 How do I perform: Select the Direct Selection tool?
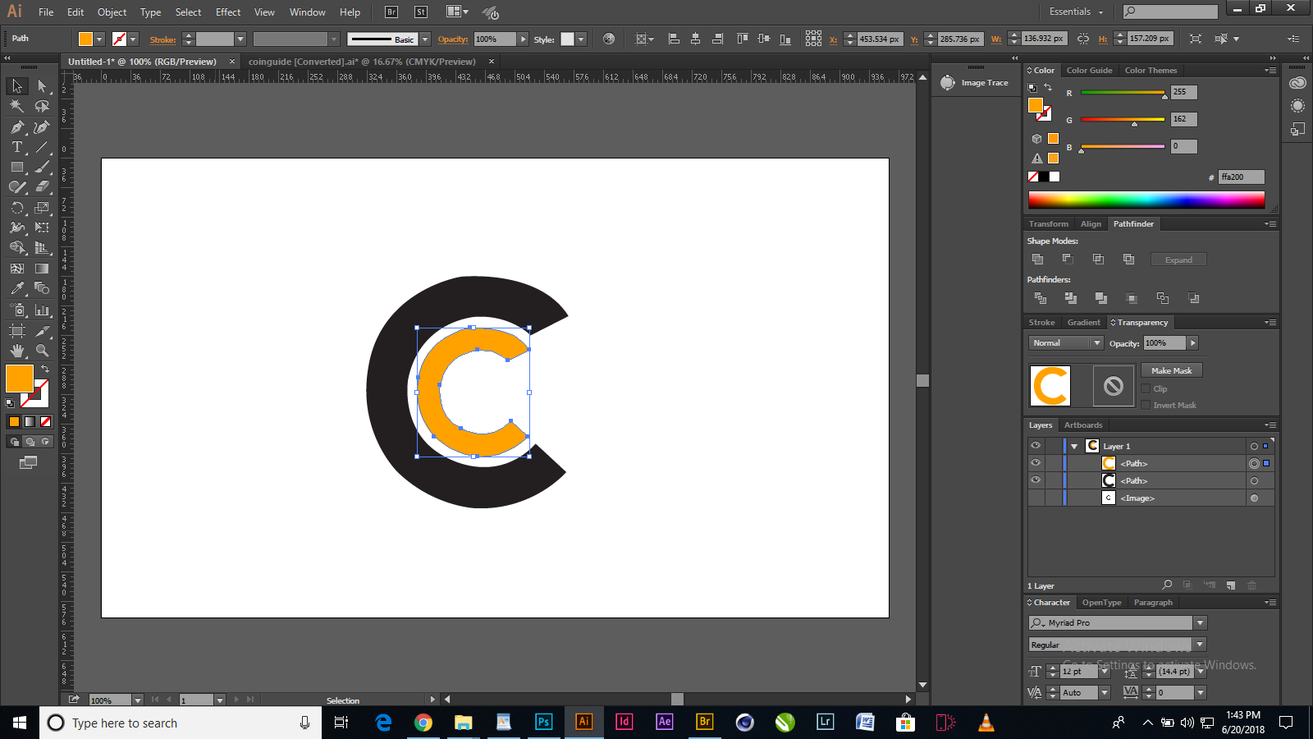pos(42,86)
